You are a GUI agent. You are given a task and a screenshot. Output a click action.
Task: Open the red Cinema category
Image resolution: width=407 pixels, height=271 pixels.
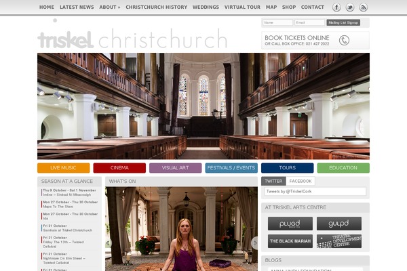point(119,168)
